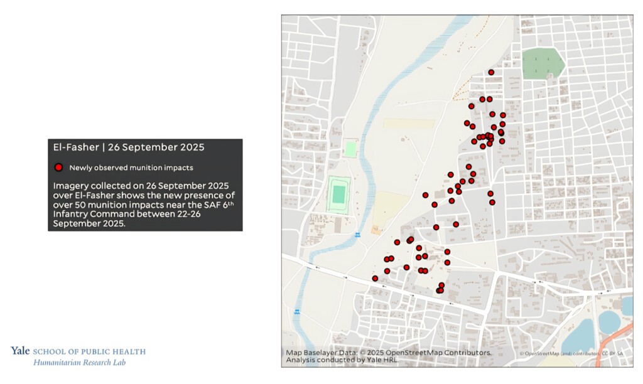The width and height of the screenshot is (643, 384).
Task: Click 'Analysis conducted by Yale HRL.' text
Action: (342, 360)
